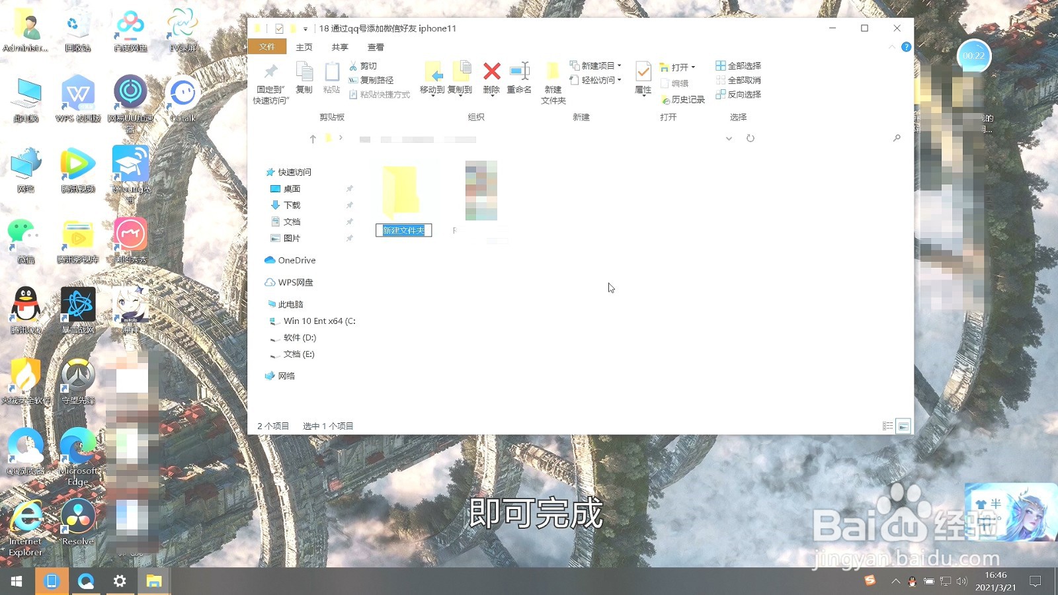Open DaVinci Resolve desktop icon
Image resolution: width=1058 pixels, height=595 pixels.
pos(77,522)
